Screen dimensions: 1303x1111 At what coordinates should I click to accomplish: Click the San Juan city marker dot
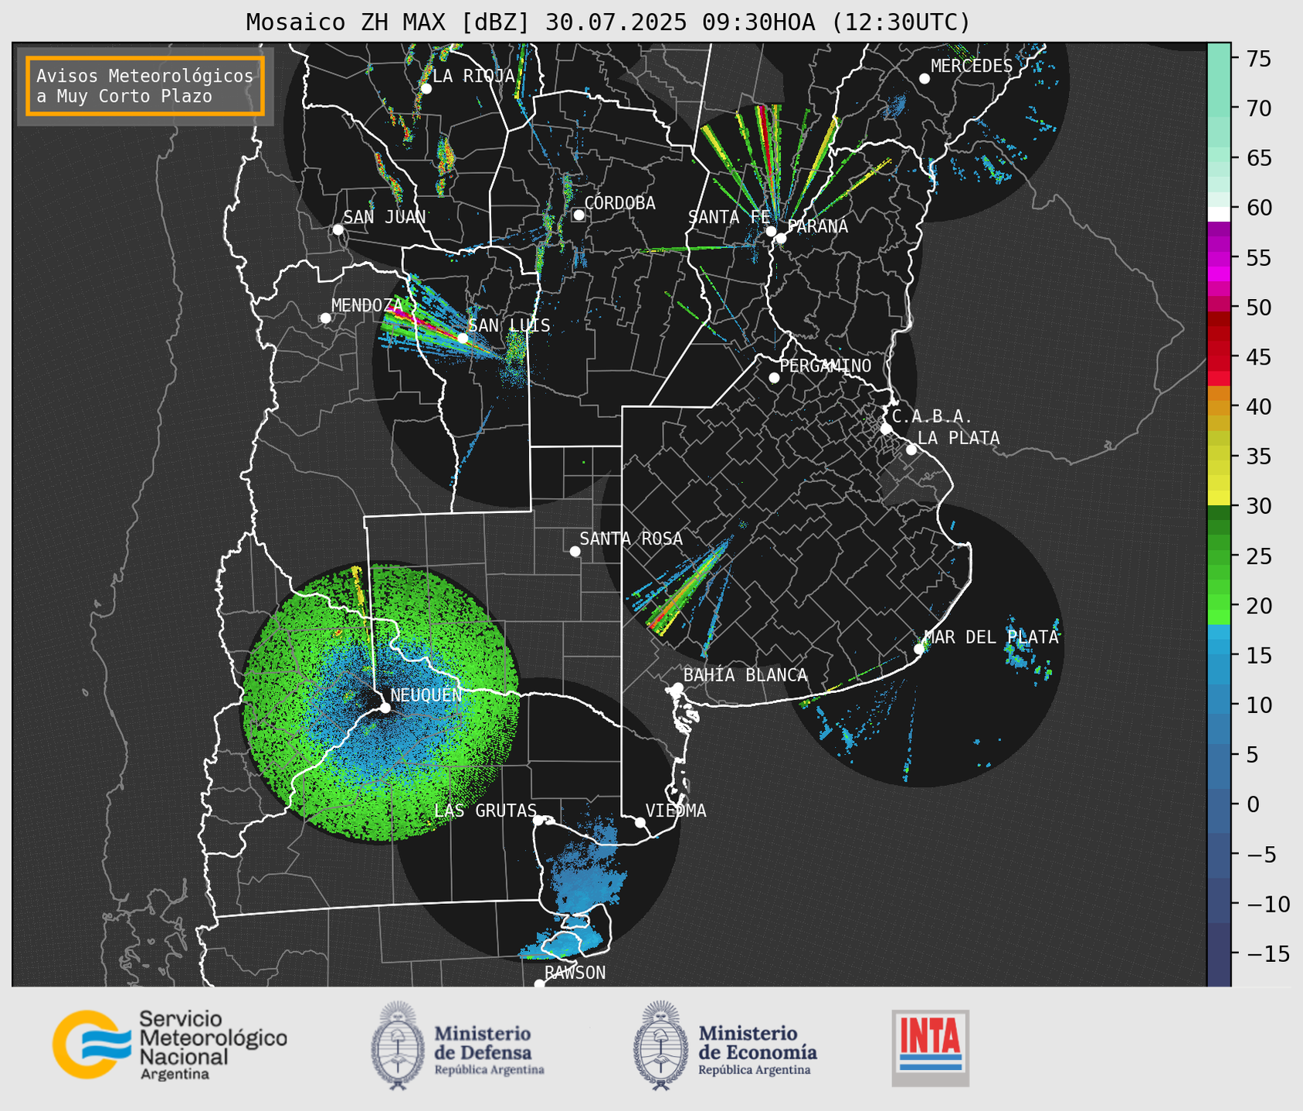[x=338, y=229]
